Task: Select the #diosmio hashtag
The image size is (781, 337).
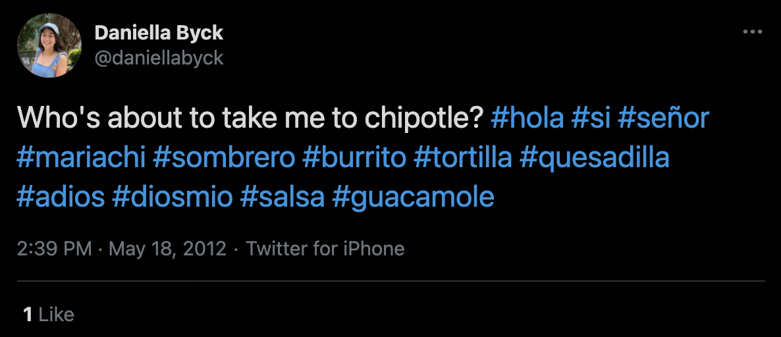Action: [x=173, y=197]
